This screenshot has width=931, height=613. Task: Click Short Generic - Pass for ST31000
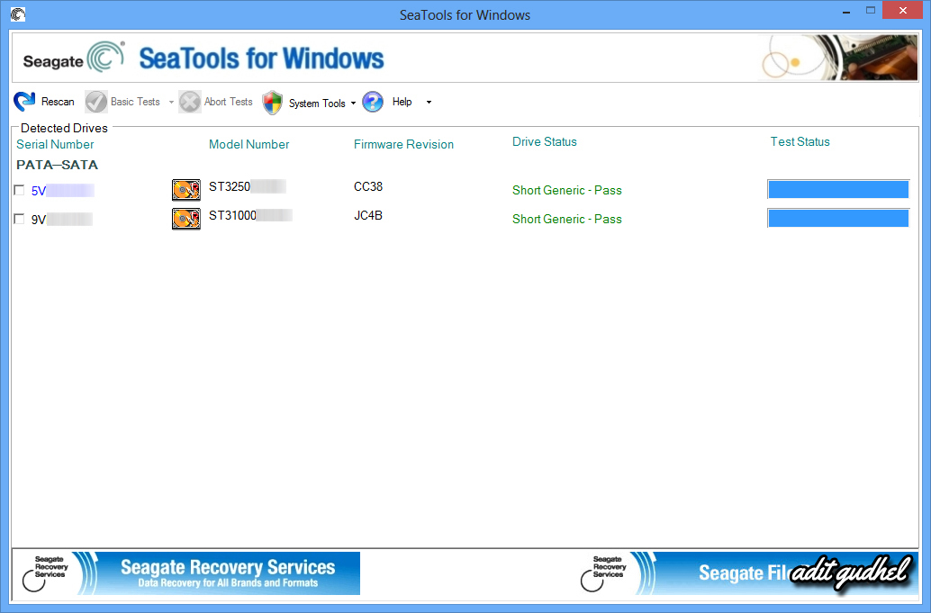pos(567,219)
